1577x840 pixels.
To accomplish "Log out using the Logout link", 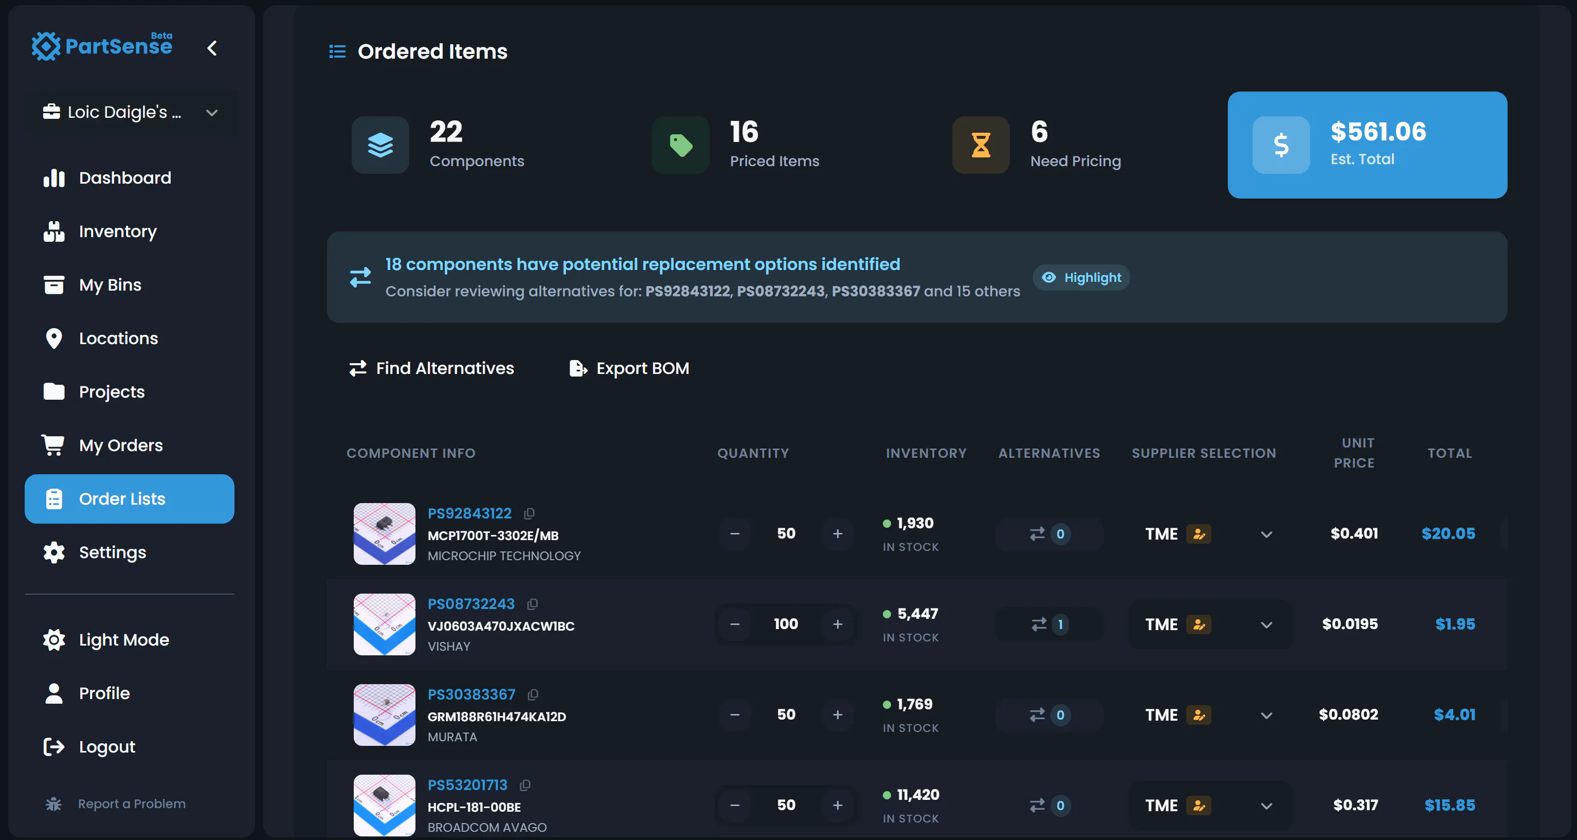I will 129,746.
